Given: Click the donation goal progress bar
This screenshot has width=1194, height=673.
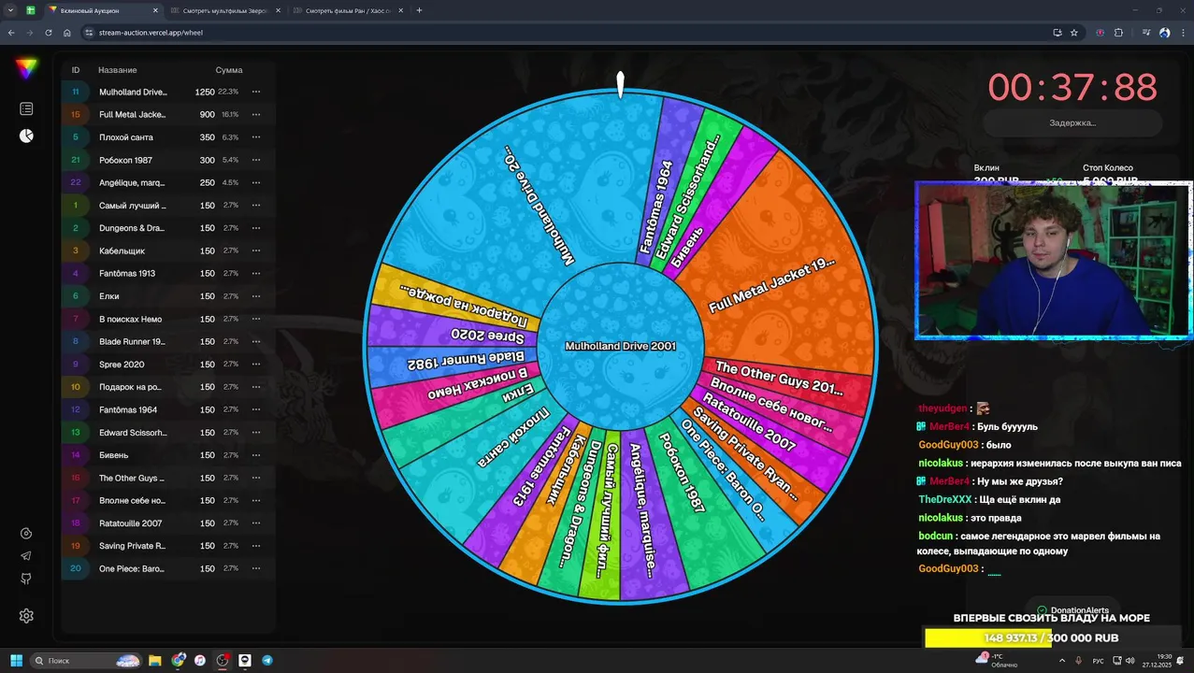Looking at the screenshot, I should click(1051, 637).
